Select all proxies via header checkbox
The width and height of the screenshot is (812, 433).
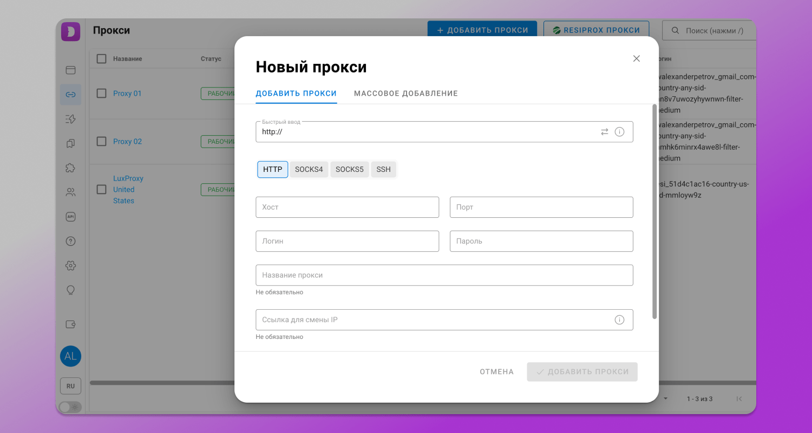(101, 58)
